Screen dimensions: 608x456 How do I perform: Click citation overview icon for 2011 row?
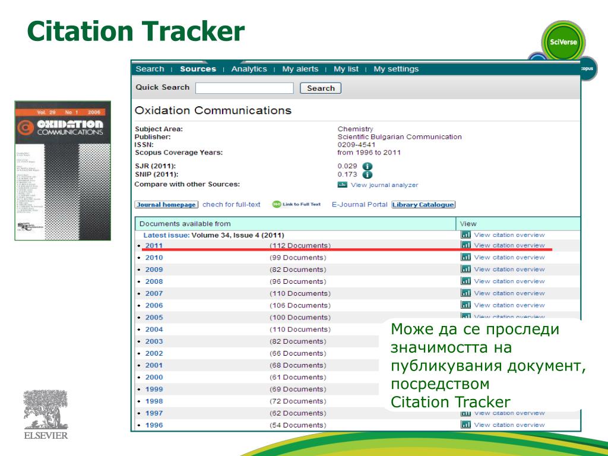pos(465,245)
